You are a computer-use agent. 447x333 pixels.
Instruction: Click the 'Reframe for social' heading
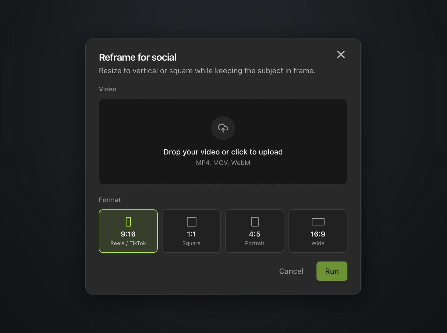pyautogui.click(x=138, y=57)
